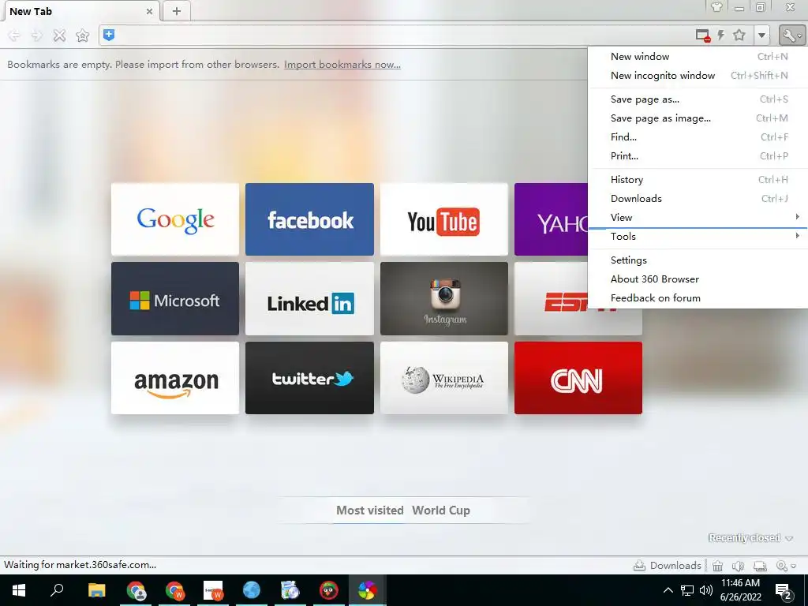Image resolution: width=808 pixels, height=606 pixels.
Task: Open the Microsoft speed dial tile
Action: (175, 299)
